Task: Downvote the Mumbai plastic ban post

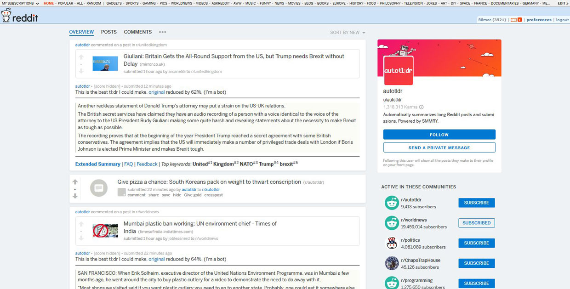Action: (x=81, y=238)
